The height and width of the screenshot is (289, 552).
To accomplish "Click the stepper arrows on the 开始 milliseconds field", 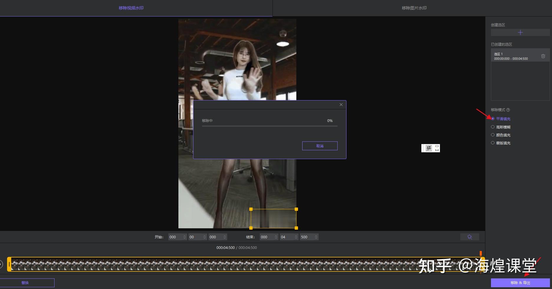I will pyautogui.click(x=224, y=237).
